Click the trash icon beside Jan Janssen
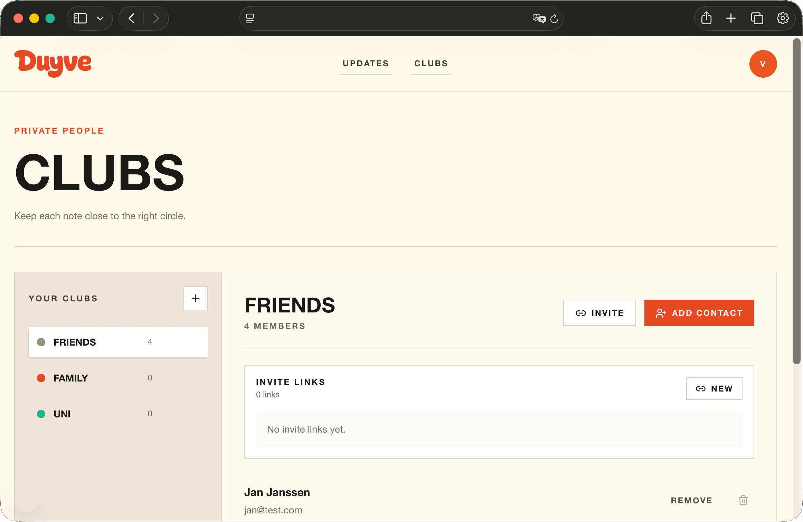 click(x=743, y=500)
